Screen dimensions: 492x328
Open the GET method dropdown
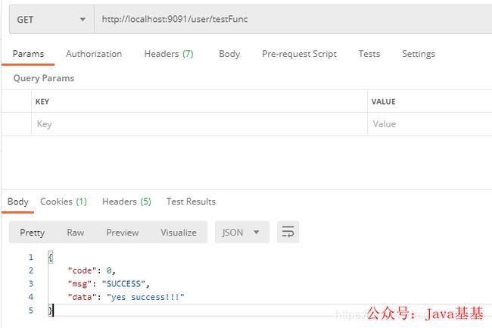(51, 20)
